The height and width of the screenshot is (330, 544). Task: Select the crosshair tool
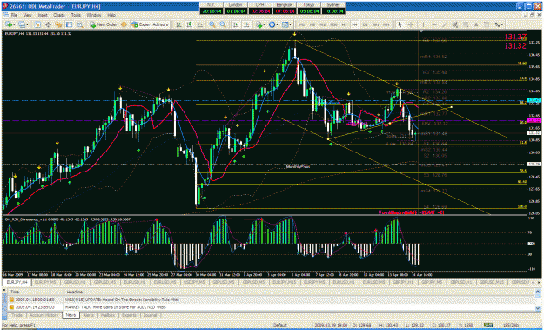411,24
